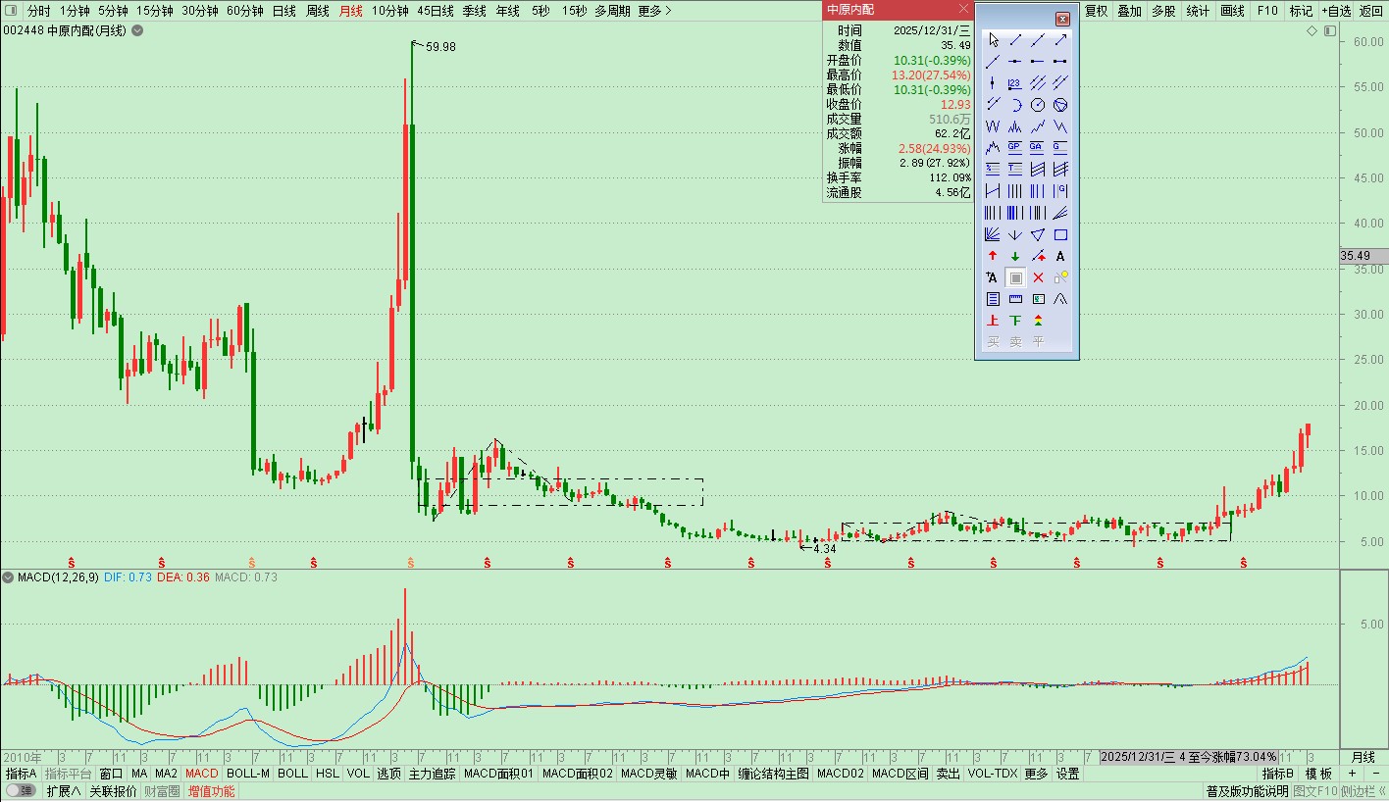Click the diamond icon near the price axis

click(1312, 30)
